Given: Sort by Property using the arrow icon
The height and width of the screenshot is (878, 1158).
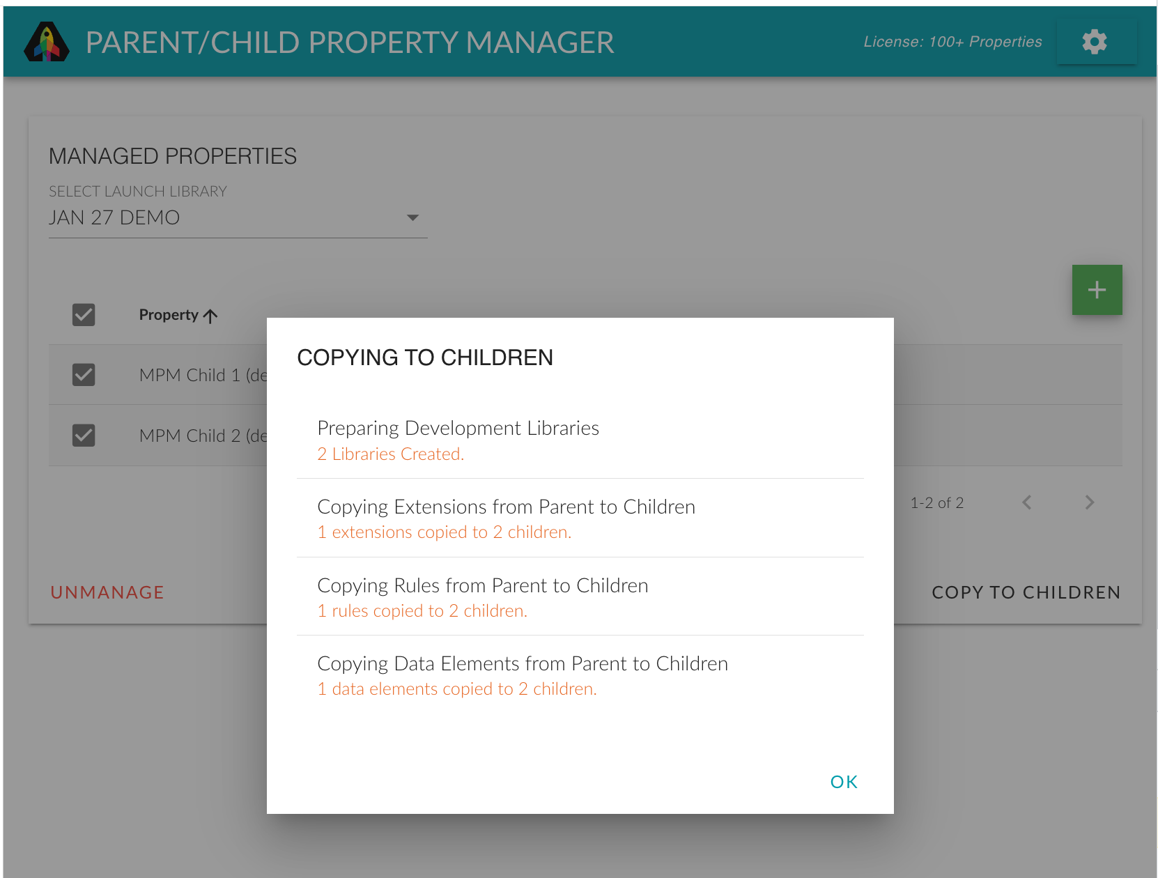Looking at the screenshot, I should [x=210, y=316].
